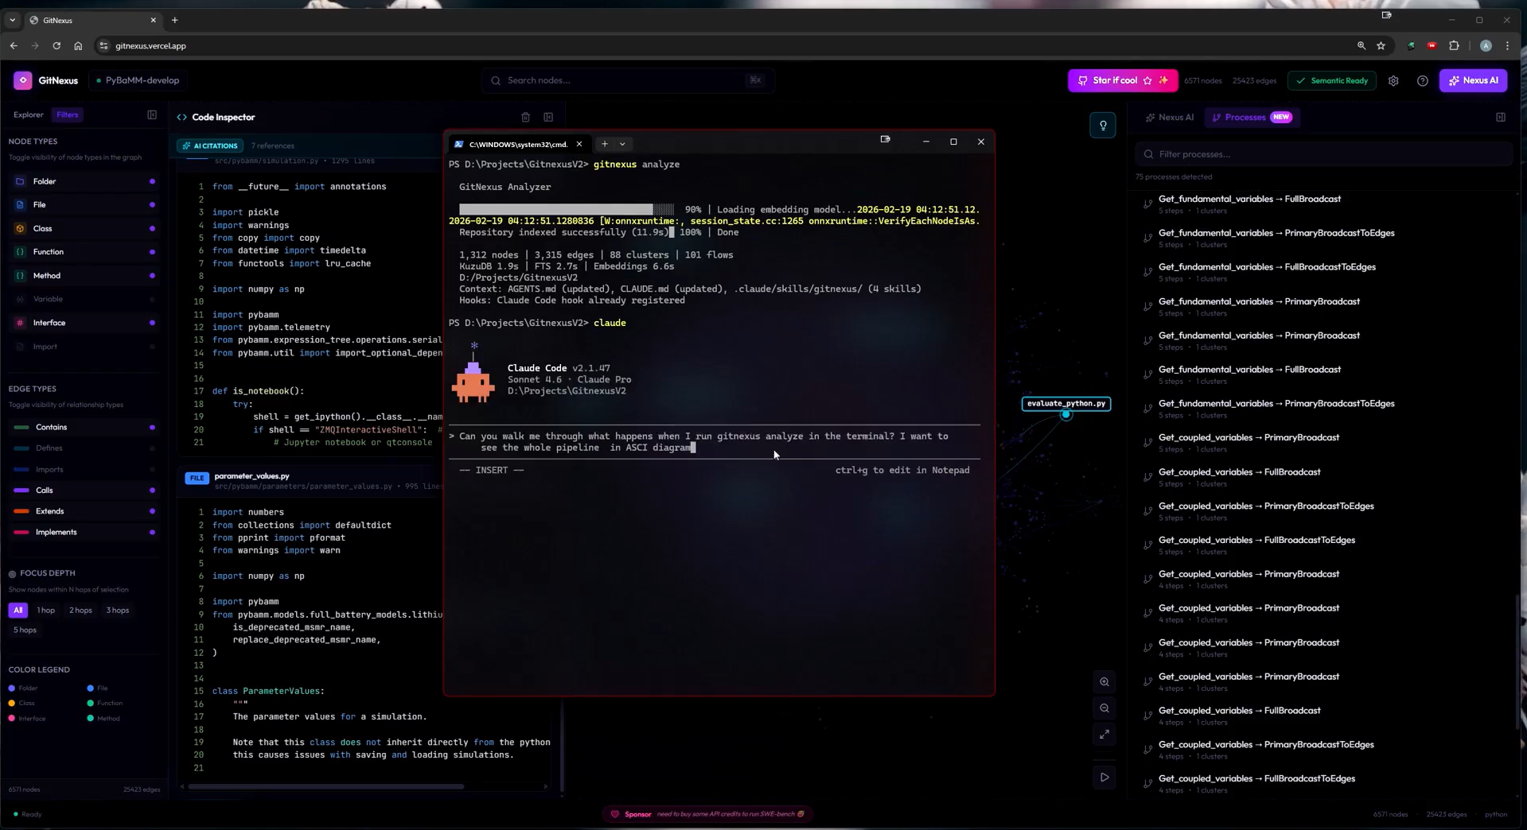
Task: Set focus depth to 3 hops
Action: click(x=118, y=611)
